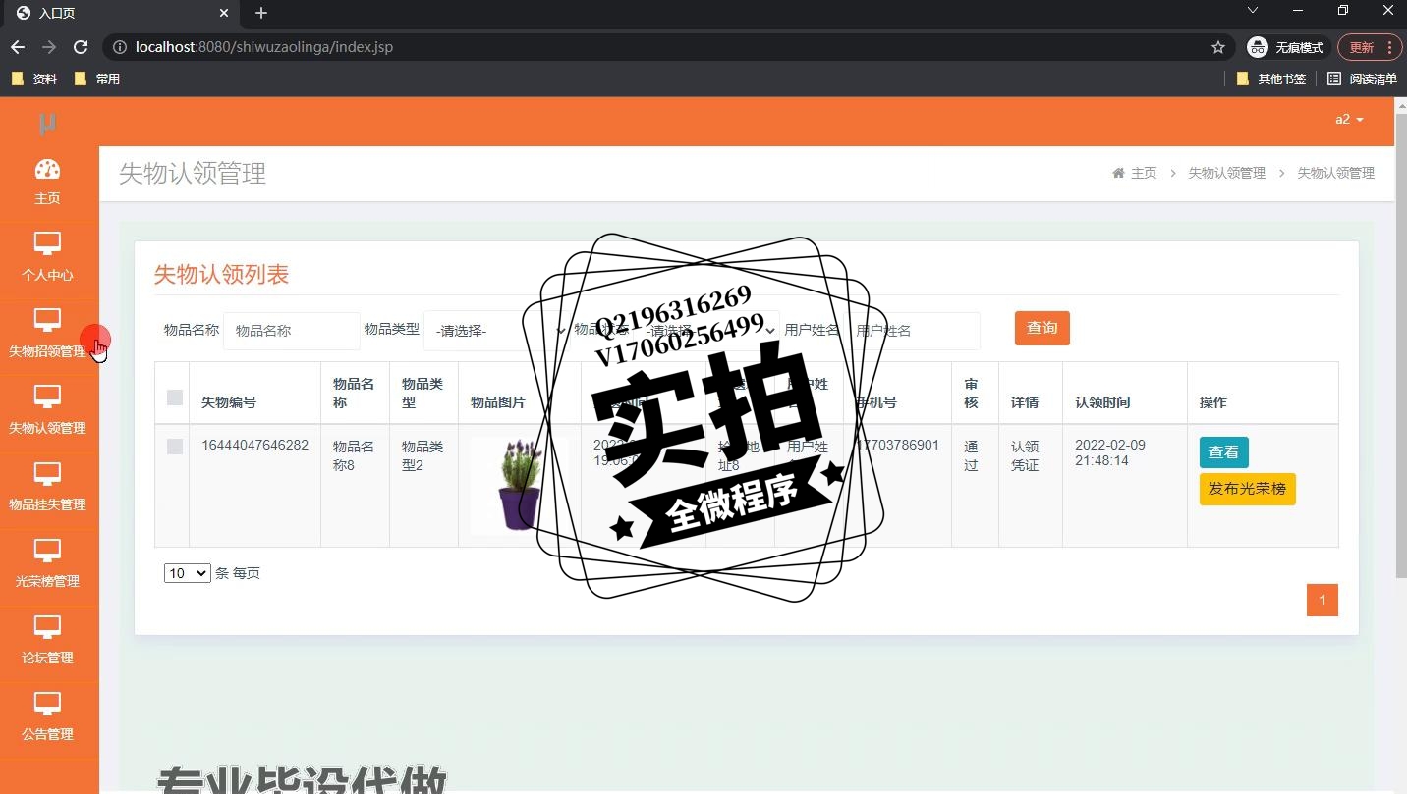
Task: Click the 发布光荣榜 button
Action: [x=1247, y=489]
